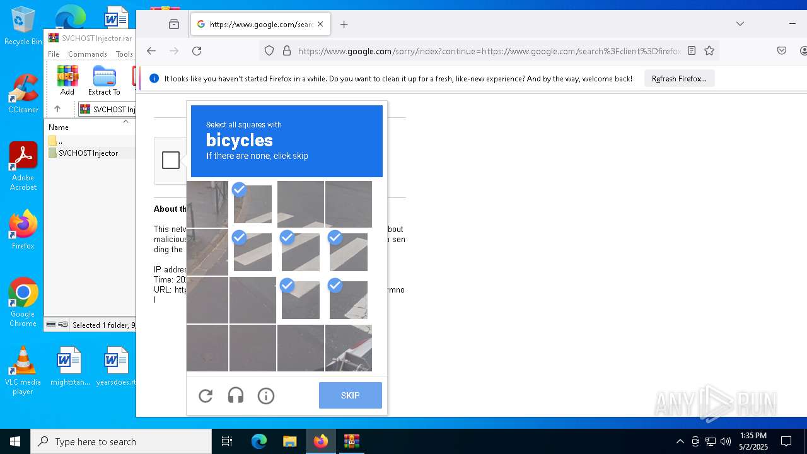Tick the 'I'm not a robot' checkbox
The image size is (807, 454).
point(171,160)
